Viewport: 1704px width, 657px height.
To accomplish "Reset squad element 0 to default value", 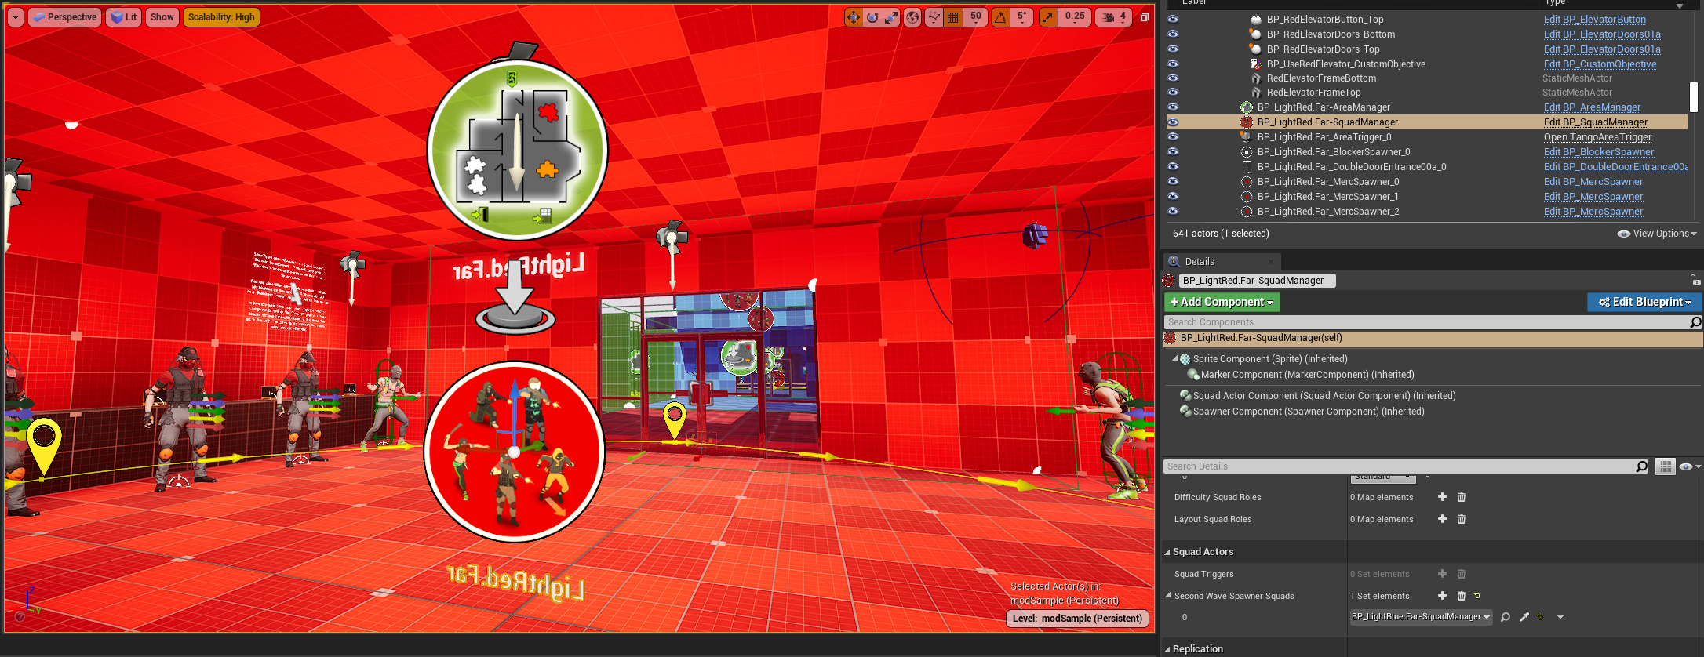I will [x=1539, y=617].
